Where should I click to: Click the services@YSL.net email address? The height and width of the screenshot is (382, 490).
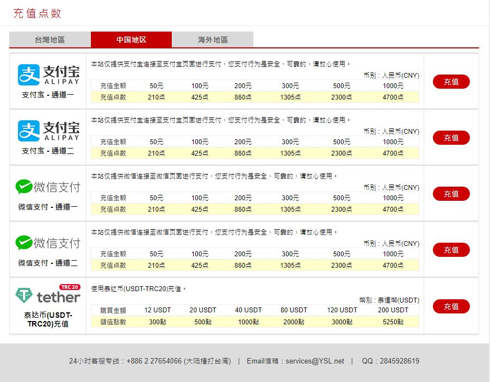point(314,361)
